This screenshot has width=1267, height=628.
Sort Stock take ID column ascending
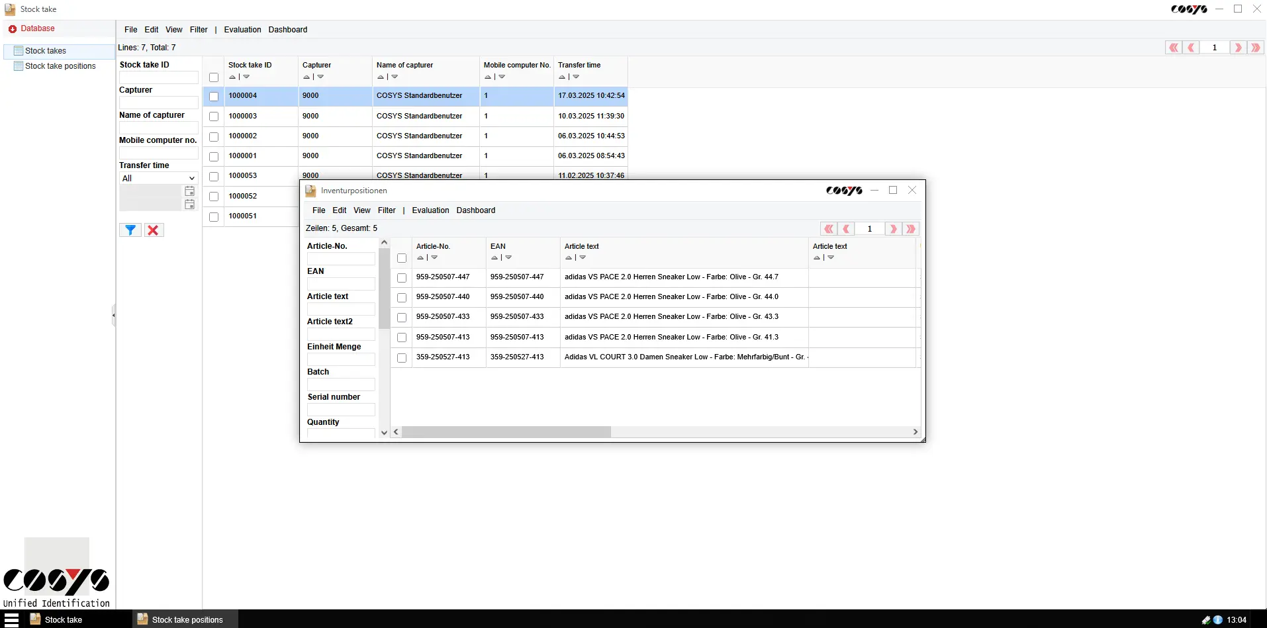(232, 77)
